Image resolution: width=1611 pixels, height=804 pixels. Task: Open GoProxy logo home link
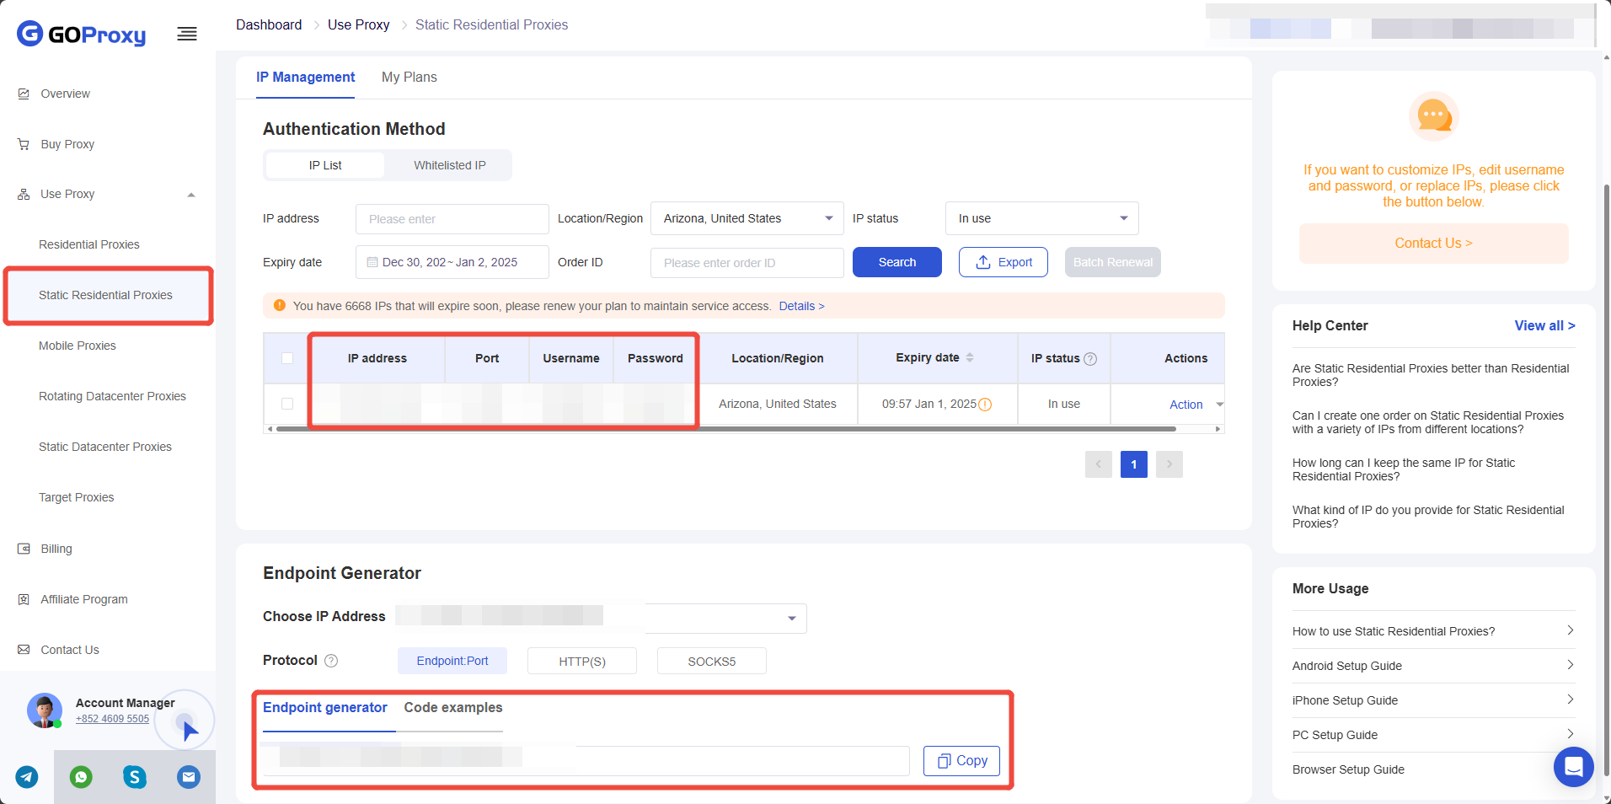(82, 34)
